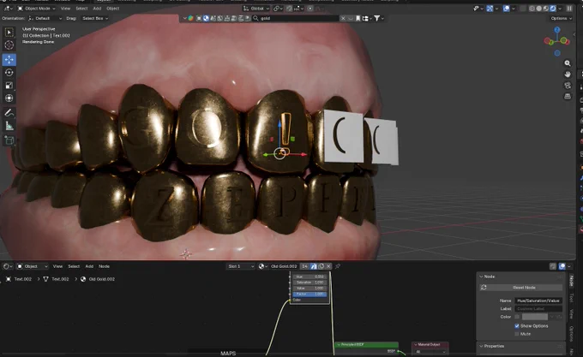Select the Move tool
The width and height of the screenshot is (583, 357).
pos(9,59)
